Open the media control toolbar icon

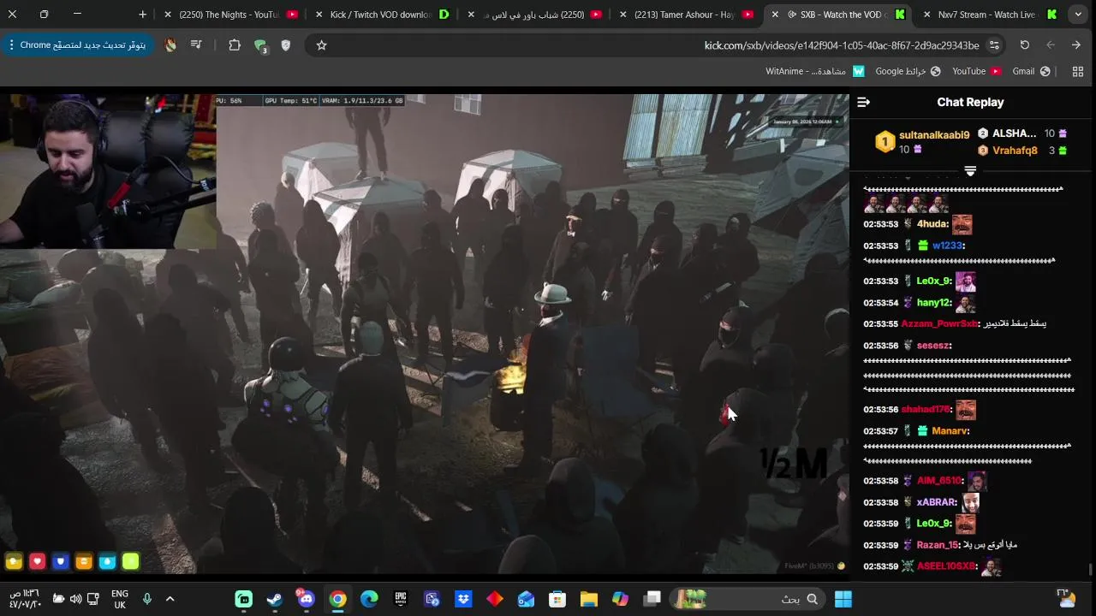(x=196, y=45)
